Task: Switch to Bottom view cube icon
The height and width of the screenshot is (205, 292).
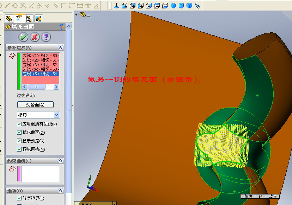Action: coord(165,6)
